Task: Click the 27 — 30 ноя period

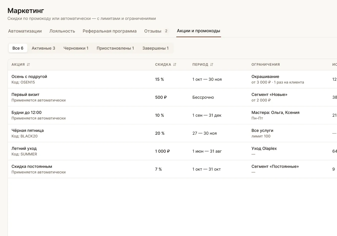Action: point(205,133)
